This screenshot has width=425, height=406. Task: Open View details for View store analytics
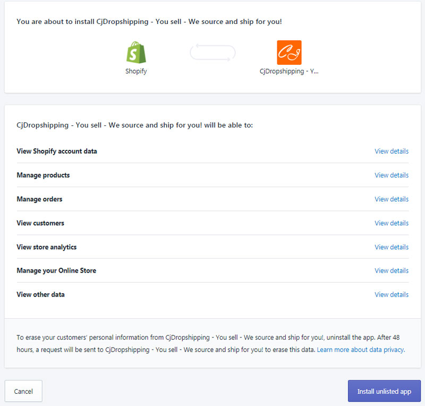(x=392, y=247)
